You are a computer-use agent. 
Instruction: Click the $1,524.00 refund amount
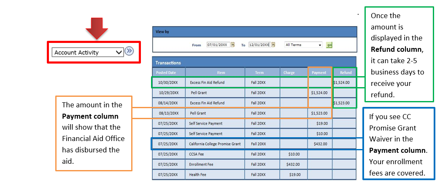tap(342, 83)
